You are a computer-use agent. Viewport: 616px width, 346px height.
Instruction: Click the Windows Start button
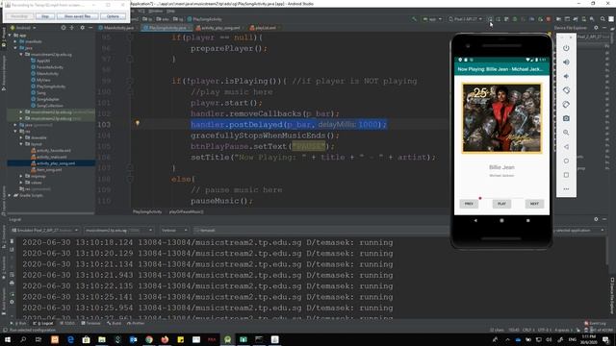pyautogui.click(x=7, y=339)
